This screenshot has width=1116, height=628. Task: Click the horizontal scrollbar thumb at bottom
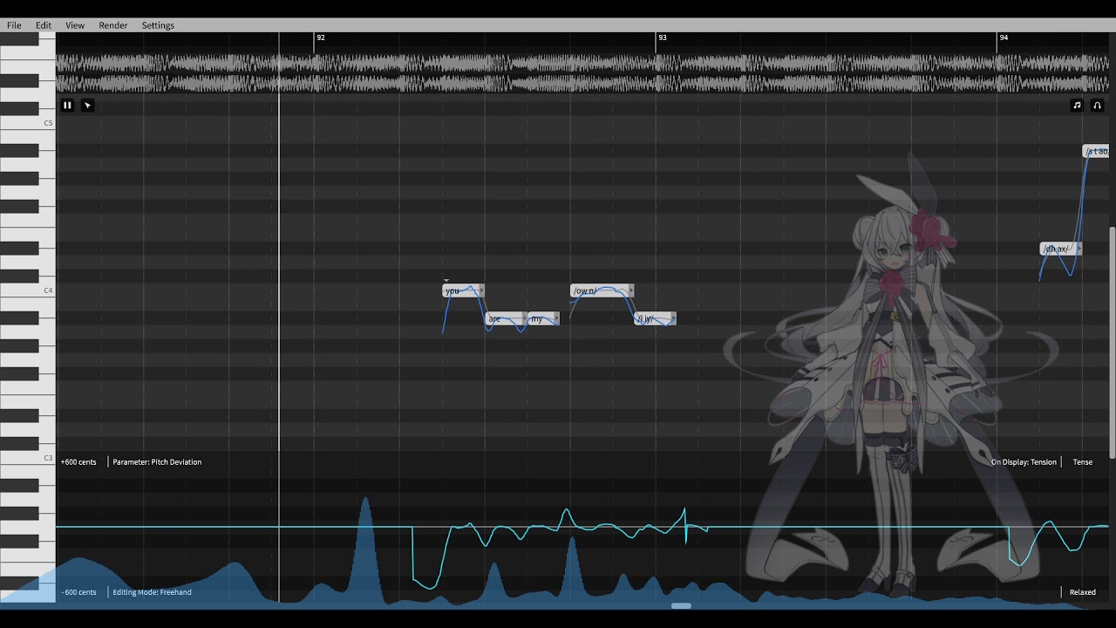click(x=681, y=605)
